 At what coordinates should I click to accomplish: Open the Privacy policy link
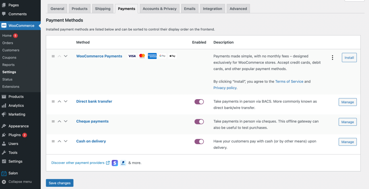(225, 88)
